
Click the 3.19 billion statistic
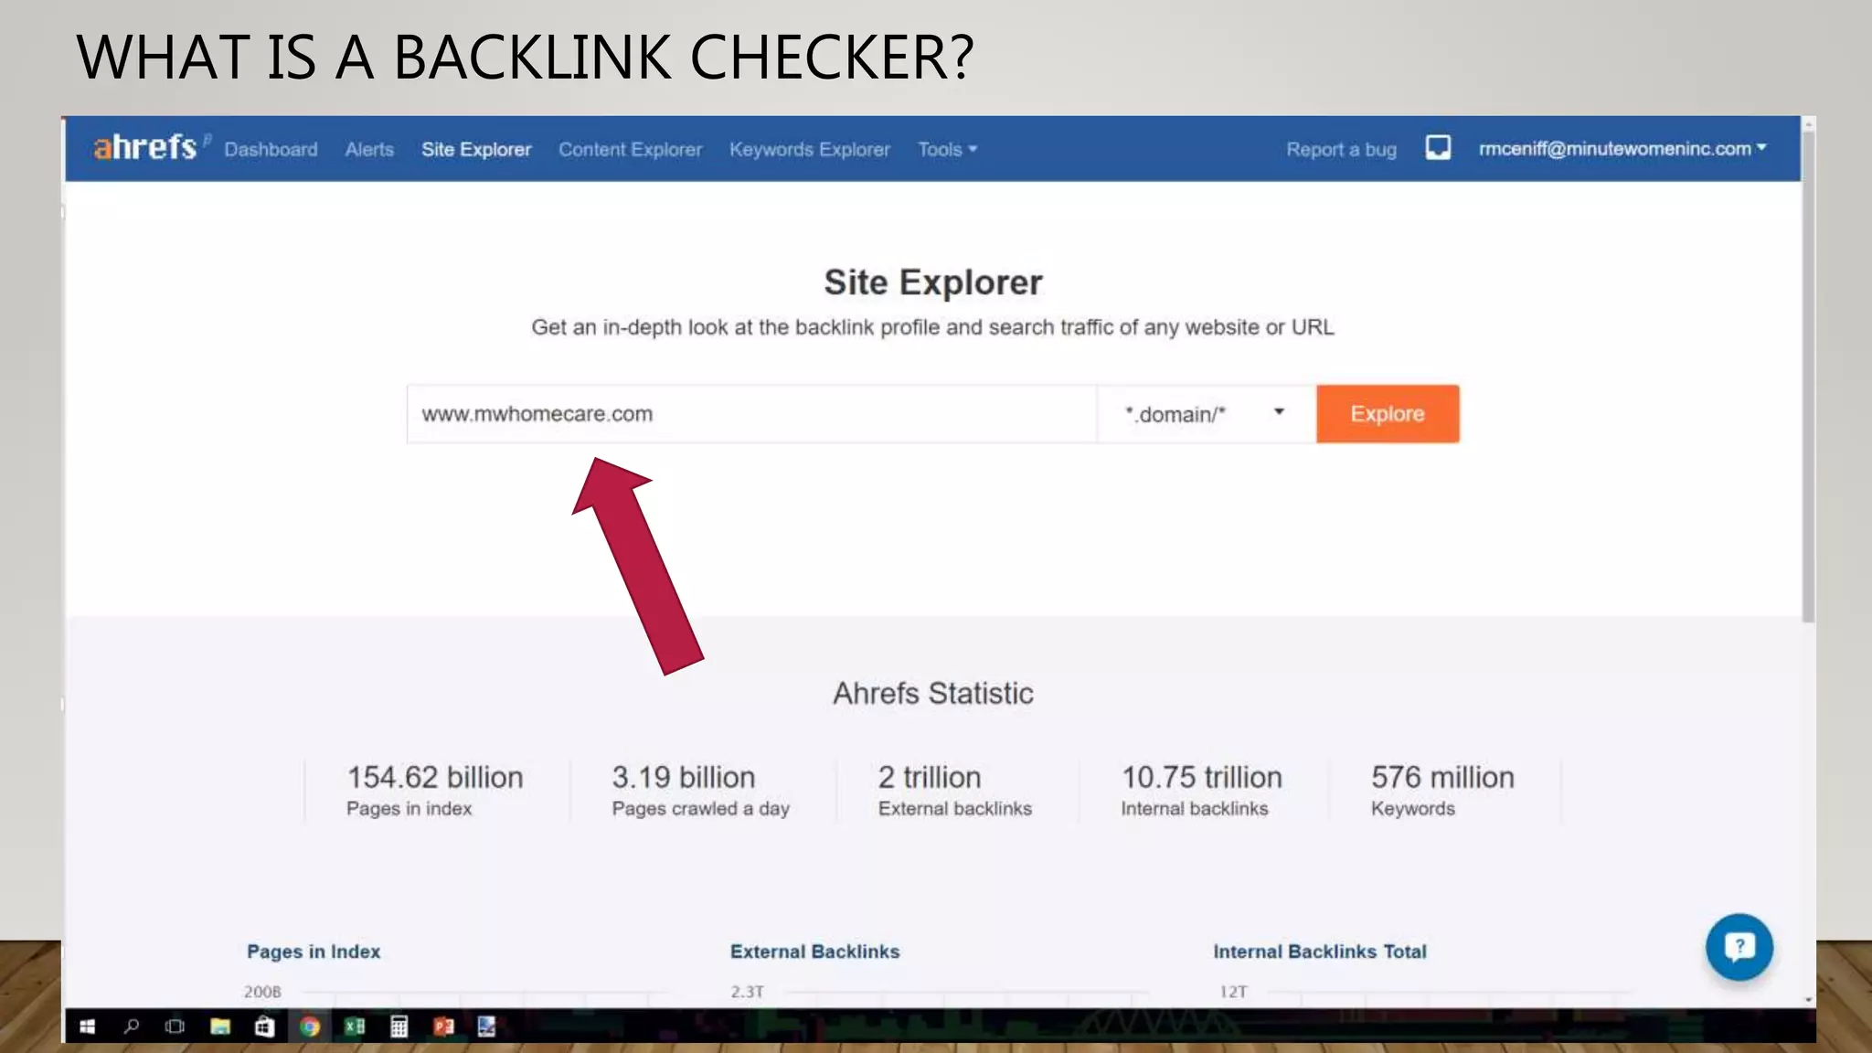click(684, 777)
